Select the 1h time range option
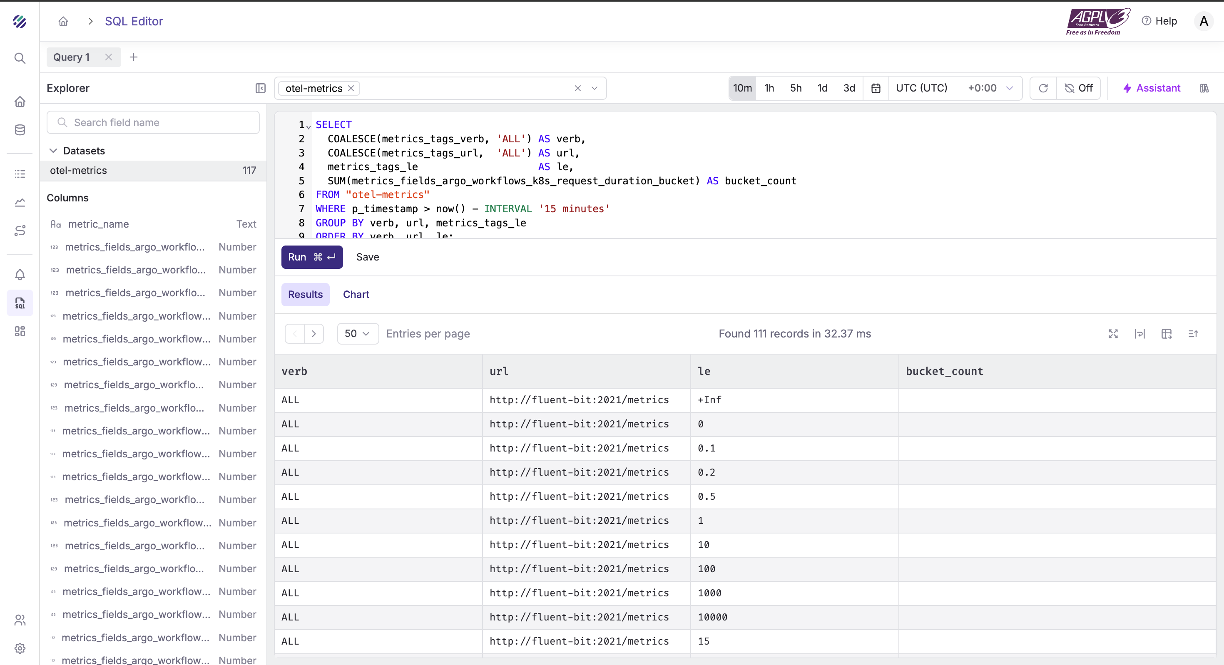Viewport: 1224px width, 665px height. (769, 88)
